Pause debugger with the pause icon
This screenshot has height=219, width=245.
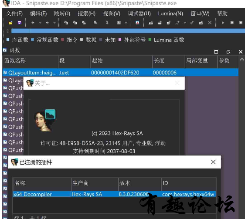(232, 23)
